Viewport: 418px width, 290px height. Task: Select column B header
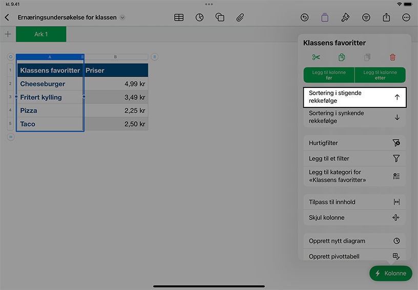(116, 57)
